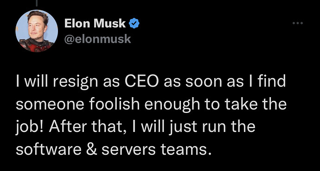Click the word "software" in the tweet
The image size is (320, 171).
click(48, 150)
